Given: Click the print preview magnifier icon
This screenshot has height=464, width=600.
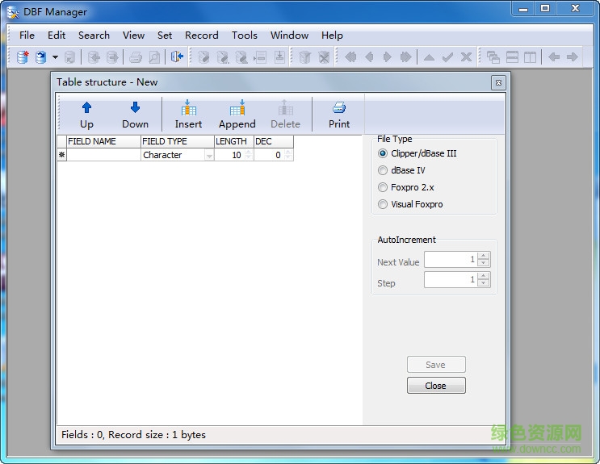Looking at the screenshot, I should point(154,57).
